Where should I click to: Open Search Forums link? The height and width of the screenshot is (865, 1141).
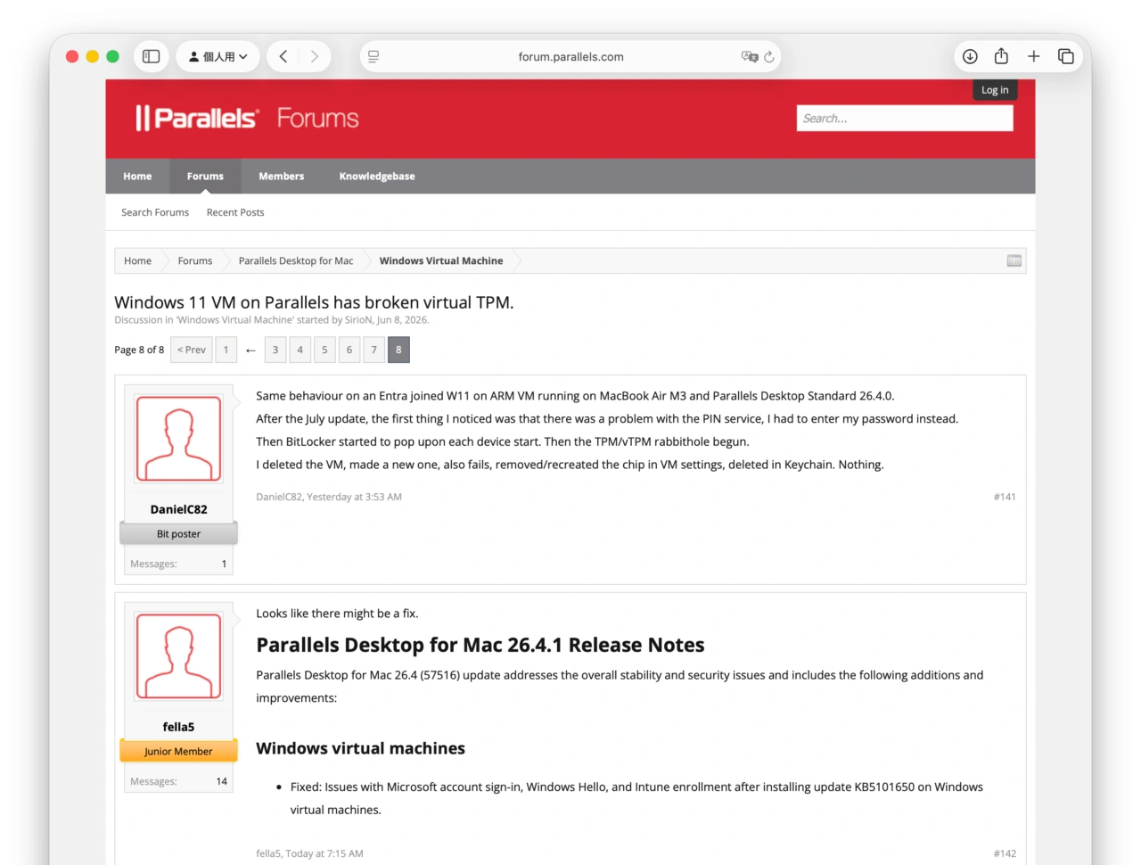(x=155, y=212)
